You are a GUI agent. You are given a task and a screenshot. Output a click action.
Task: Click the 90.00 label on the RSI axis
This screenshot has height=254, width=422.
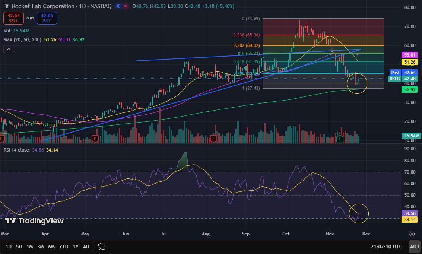(410, 149)
